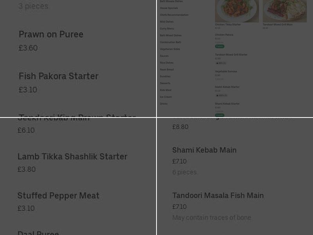Click Lamb Tikka Shashlik Starter
The width and height of the screenshot is (313, 235).
click(72, 157)
